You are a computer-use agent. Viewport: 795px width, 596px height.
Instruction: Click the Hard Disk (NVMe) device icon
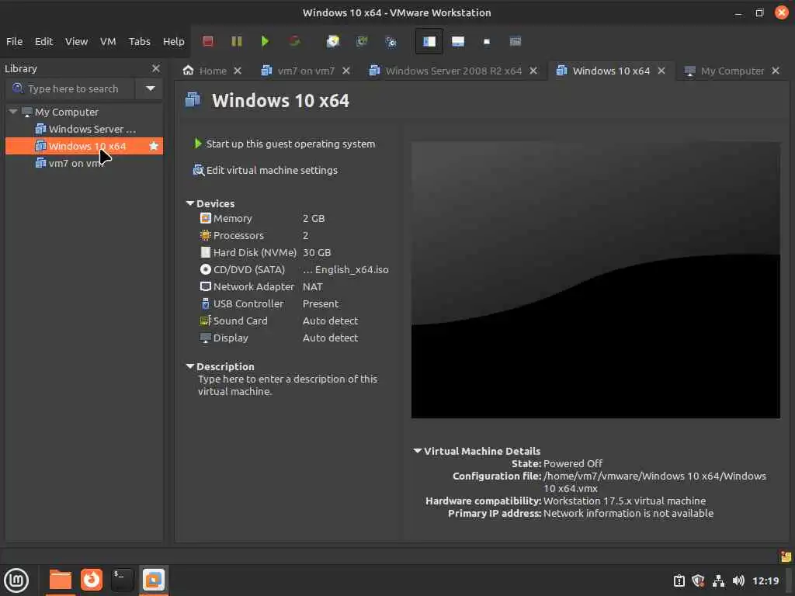pyautogui.click(x=205, y=252)
